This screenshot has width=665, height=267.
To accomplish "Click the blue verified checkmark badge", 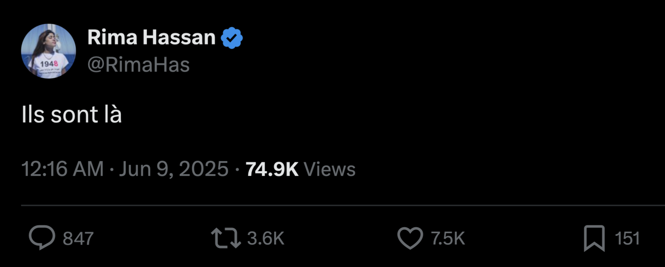I will pyautogui.click(x=232, y=38).
